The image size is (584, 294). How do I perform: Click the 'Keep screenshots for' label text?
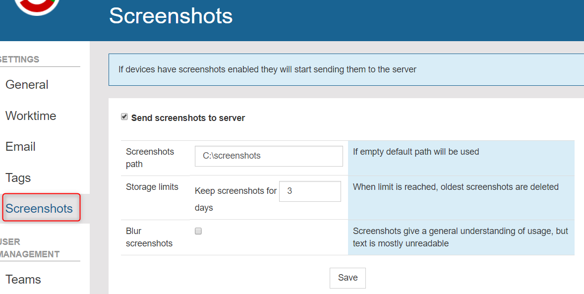pyautogui.click(x=235, y=191)
